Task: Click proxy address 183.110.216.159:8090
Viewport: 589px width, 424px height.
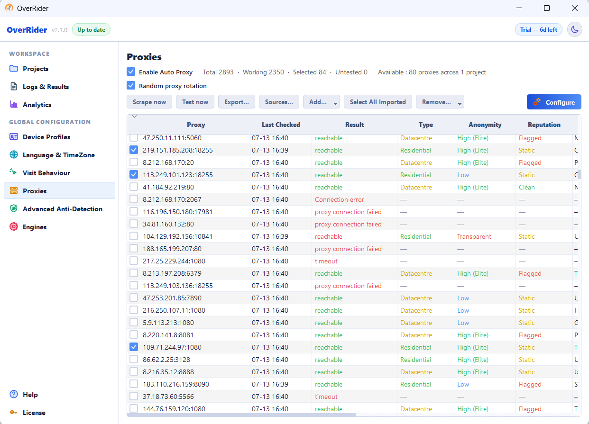Action: point(176,384)
